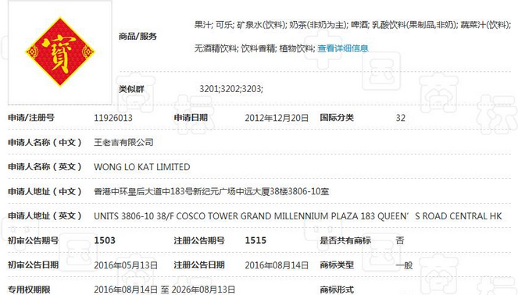518x295 pixels.
Task: Select exclusive period 2016年08月14日 至 2026年08月13日
Action: 164,290
